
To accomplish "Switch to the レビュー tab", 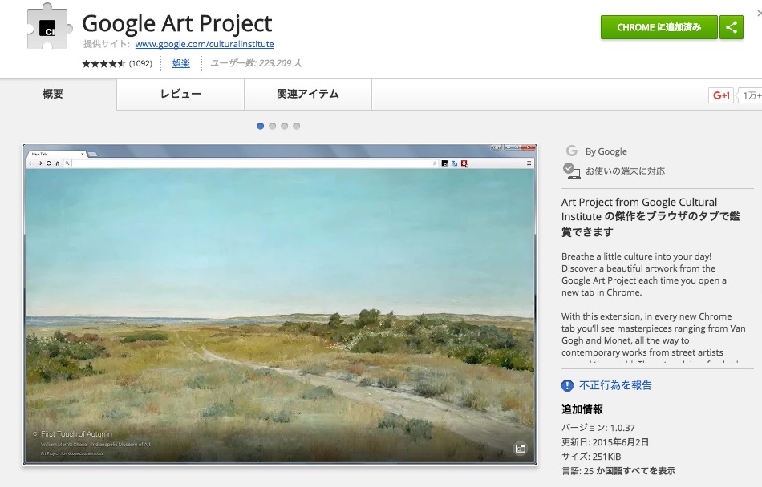I will coord(180,94).
